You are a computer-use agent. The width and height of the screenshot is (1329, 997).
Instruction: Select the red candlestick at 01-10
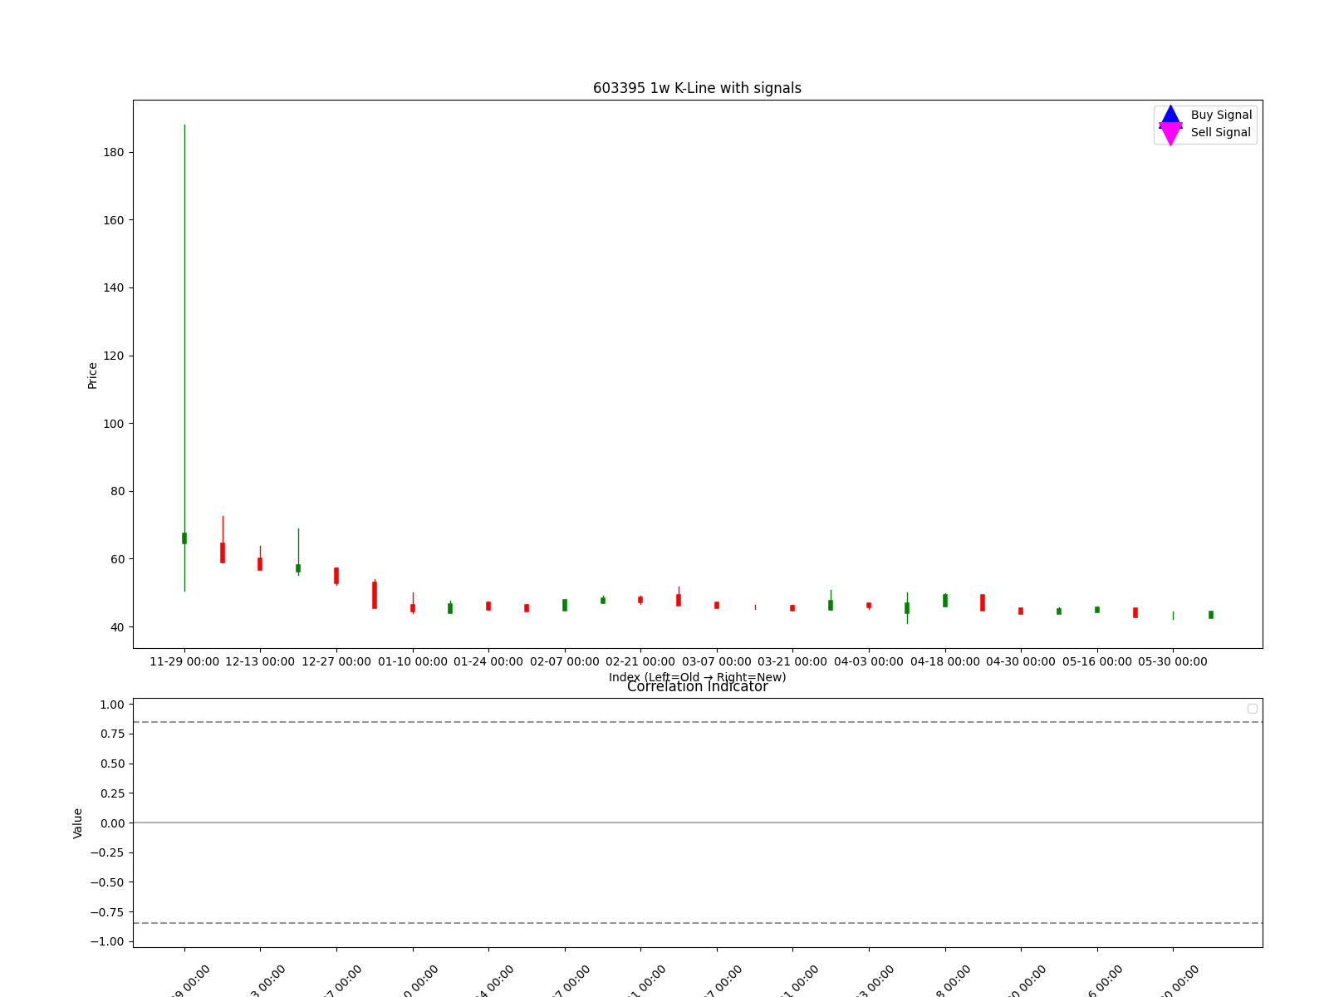(413, 604)
